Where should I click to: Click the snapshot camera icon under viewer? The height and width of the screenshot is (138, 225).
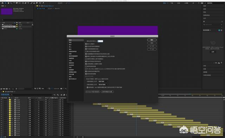(61, 89)
